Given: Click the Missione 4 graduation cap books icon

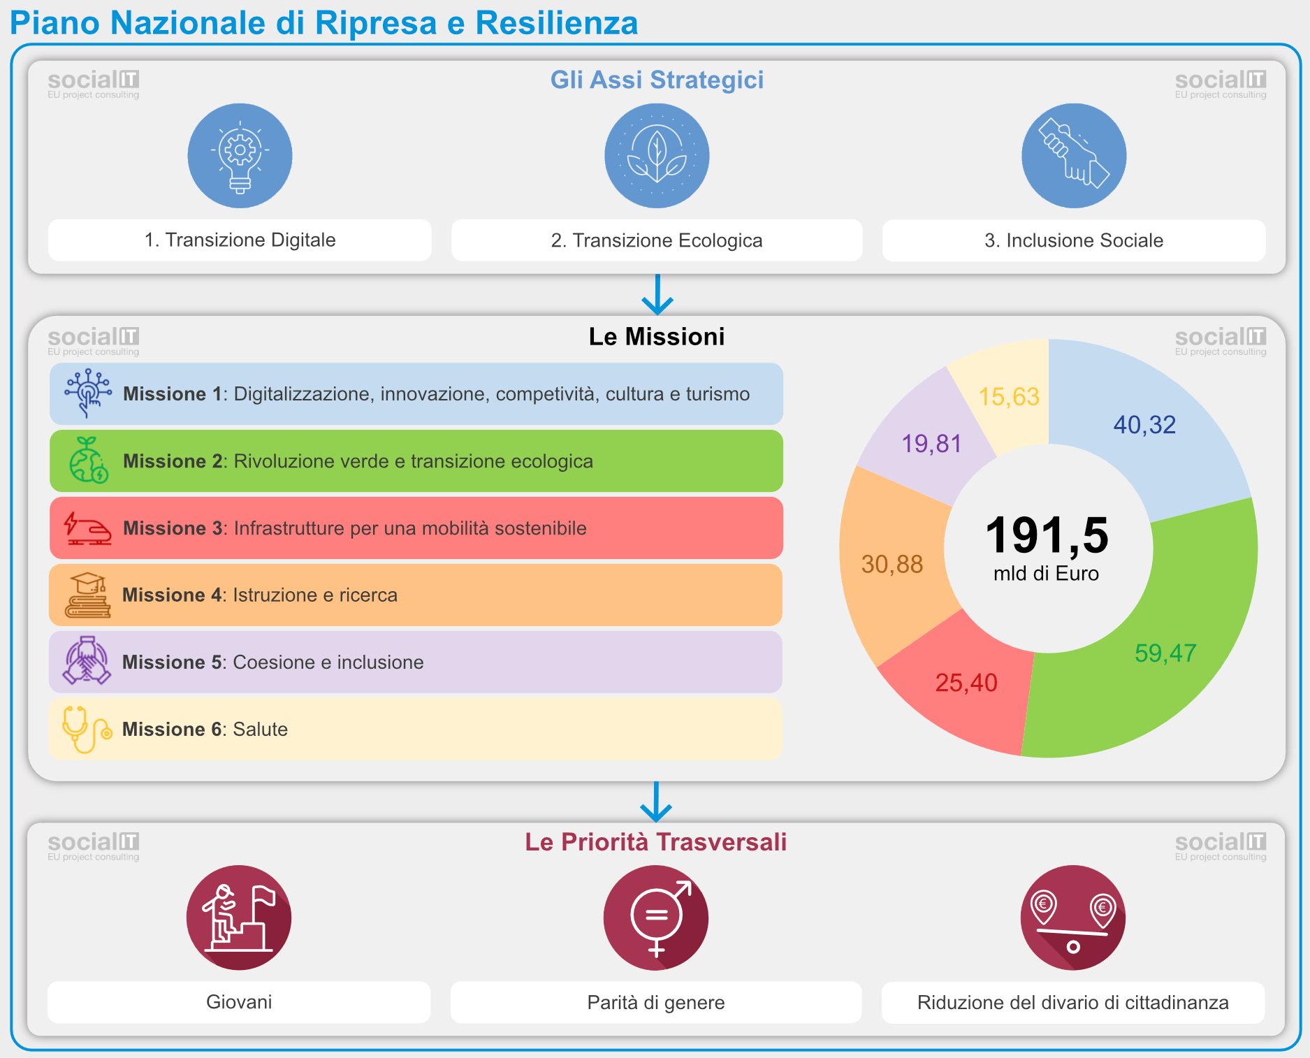Looking at the screenshot, I should tap(87, 595).
